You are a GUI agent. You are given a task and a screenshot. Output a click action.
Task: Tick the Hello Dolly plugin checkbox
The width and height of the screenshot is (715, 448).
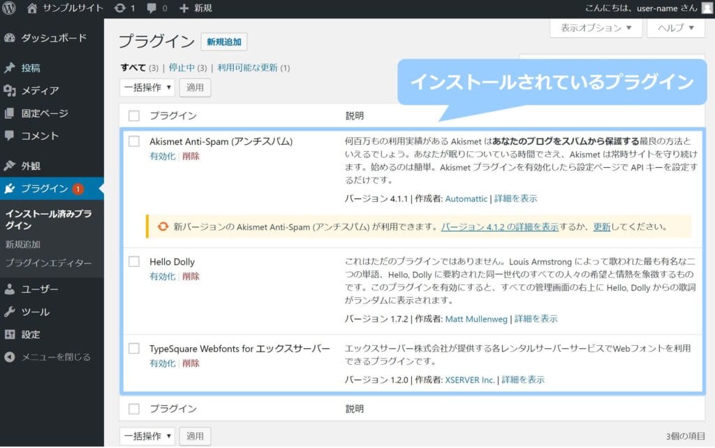tap(134, 261)
